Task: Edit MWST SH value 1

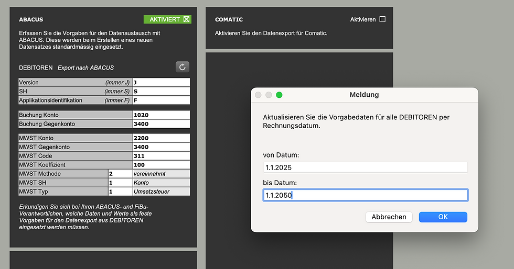Action: [120, 183]
